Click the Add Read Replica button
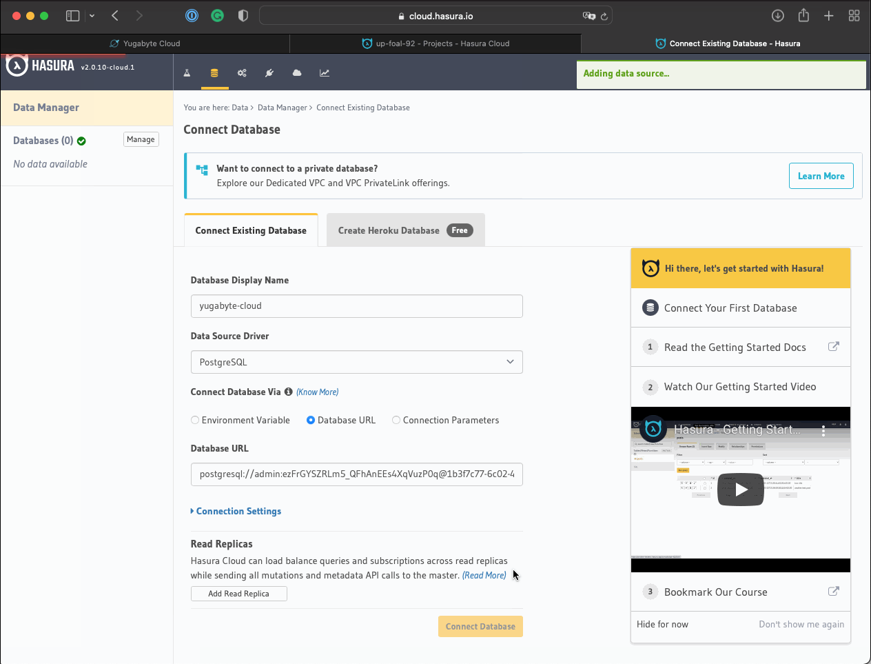Screen dimensions: 871x664 click(x=238, y=594)
